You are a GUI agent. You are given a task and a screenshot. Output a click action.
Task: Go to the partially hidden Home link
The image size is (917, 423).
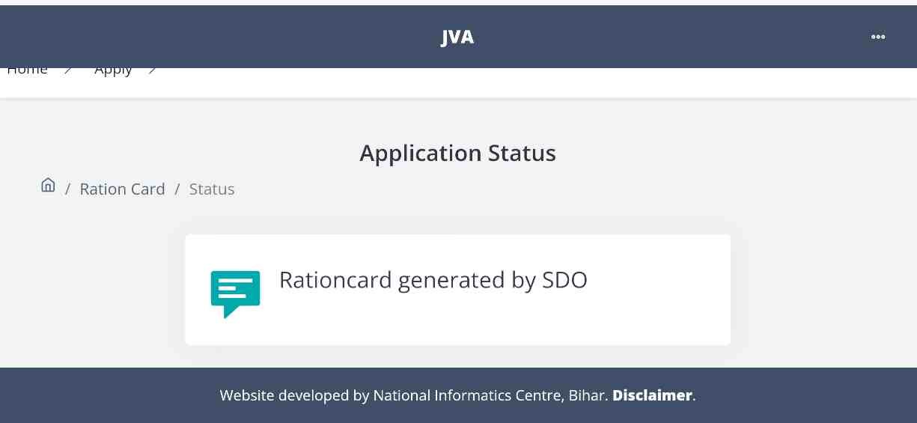[x=28, y=71]
